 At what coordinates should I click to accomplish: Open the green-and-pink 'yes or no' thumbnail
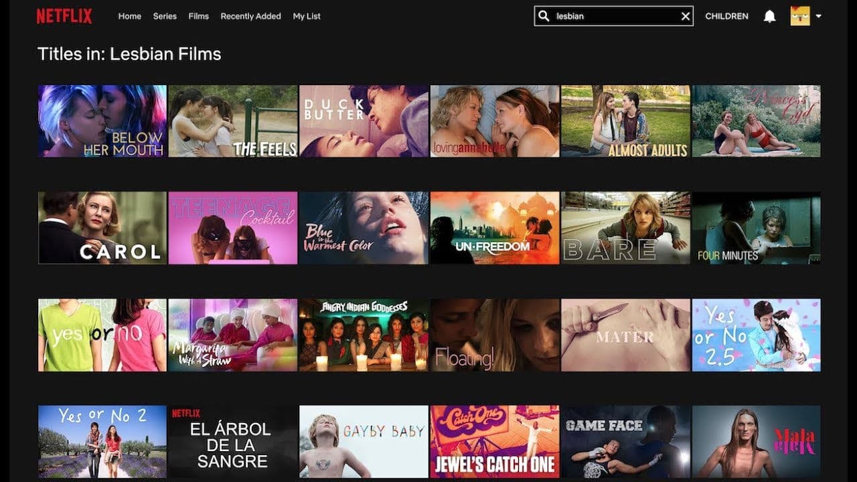tap(102, 335)
